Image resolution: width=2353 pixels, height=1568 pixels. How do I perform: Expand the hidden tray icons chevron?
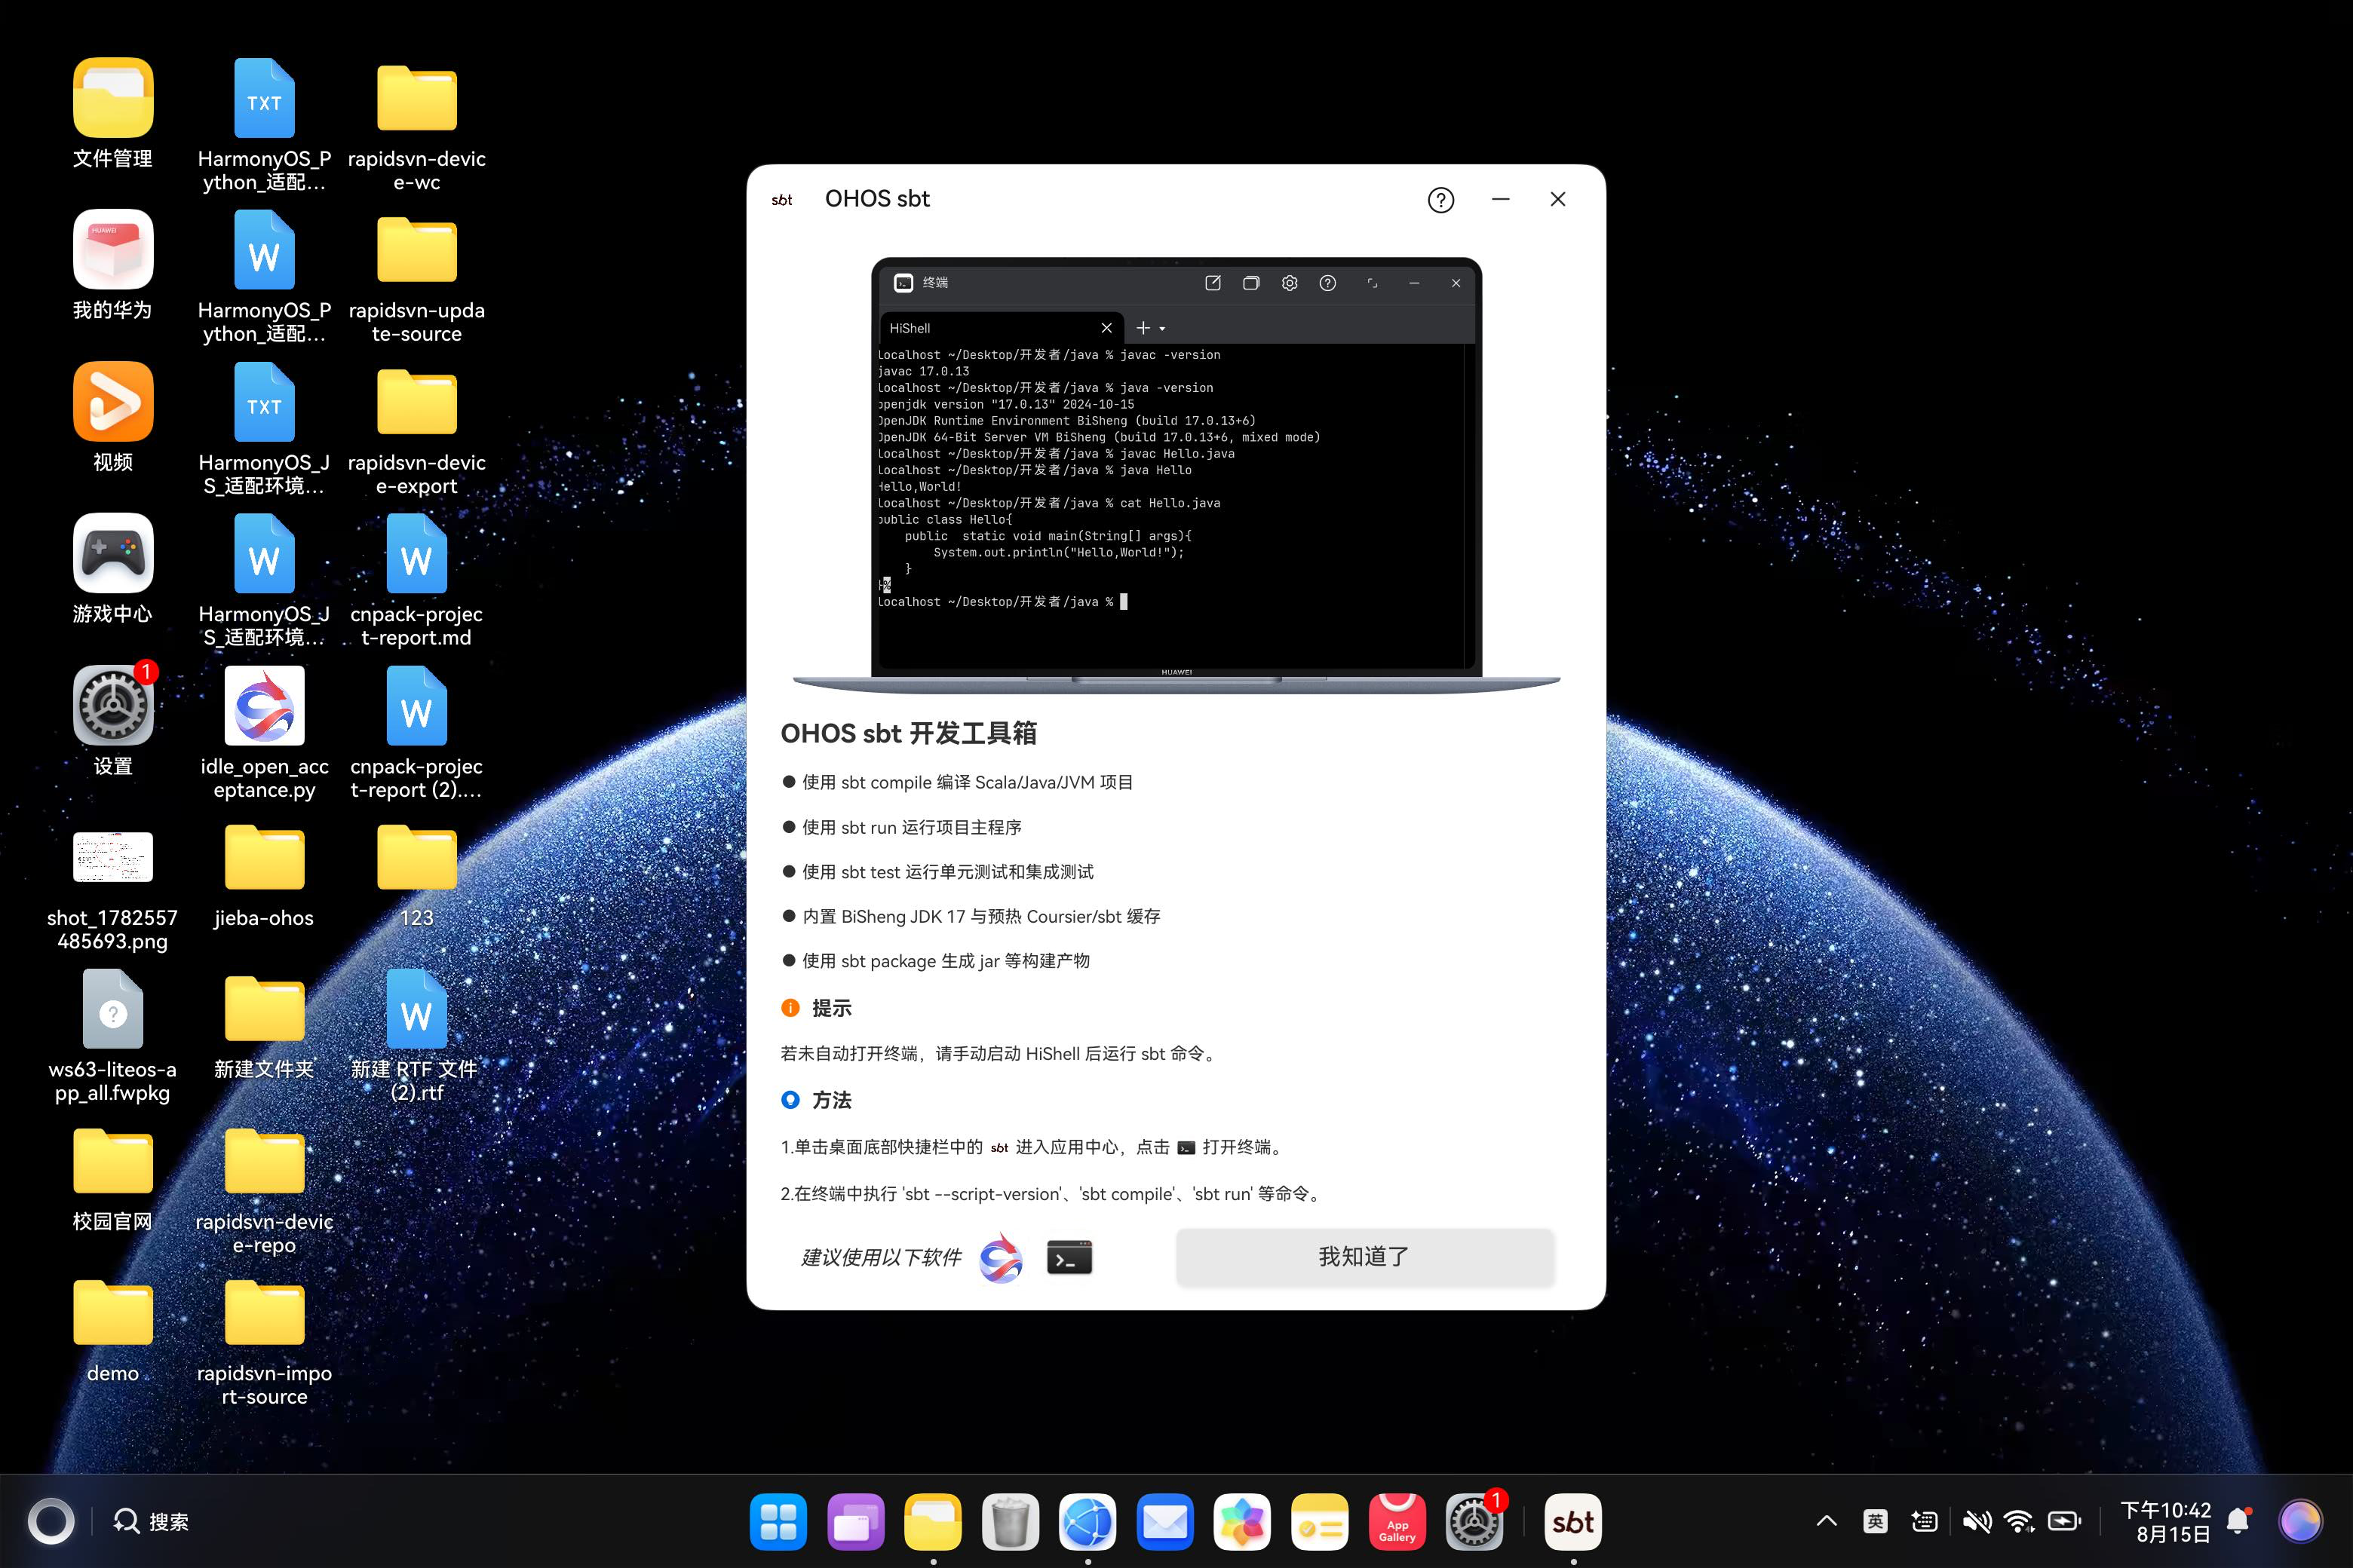1827,1522
